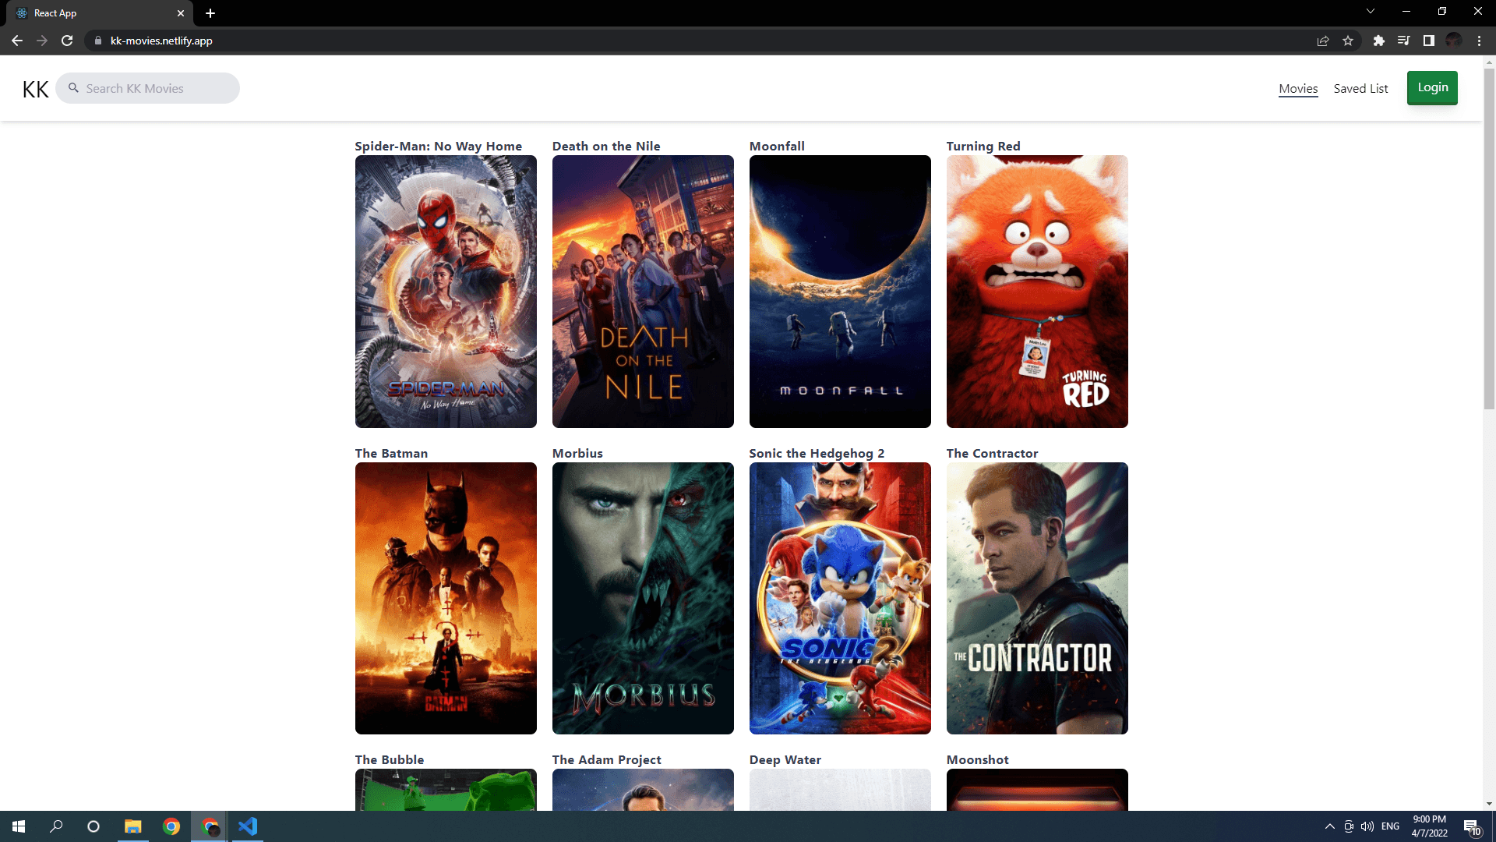
Task: Open the Spider-Man: No Way Home poster
Action: [446, 291]
